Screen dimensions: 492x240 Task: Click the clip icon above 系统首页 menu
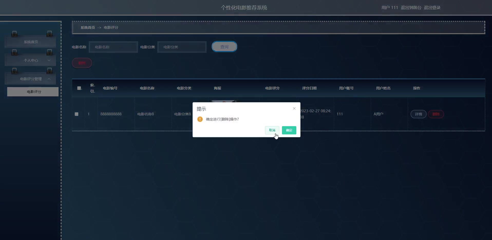(15, 33)
